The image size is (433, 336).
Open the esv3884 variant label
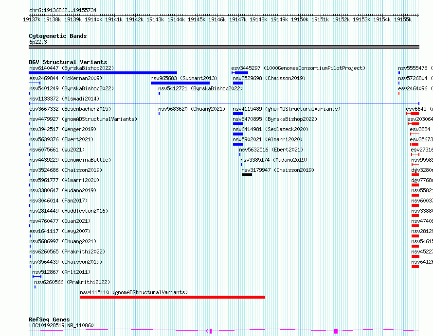coord(420,129)
